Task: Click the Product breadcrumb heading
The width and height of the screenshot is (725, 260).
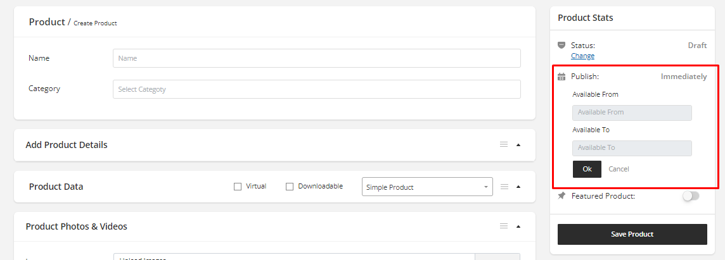Action: tap(47, 22)
